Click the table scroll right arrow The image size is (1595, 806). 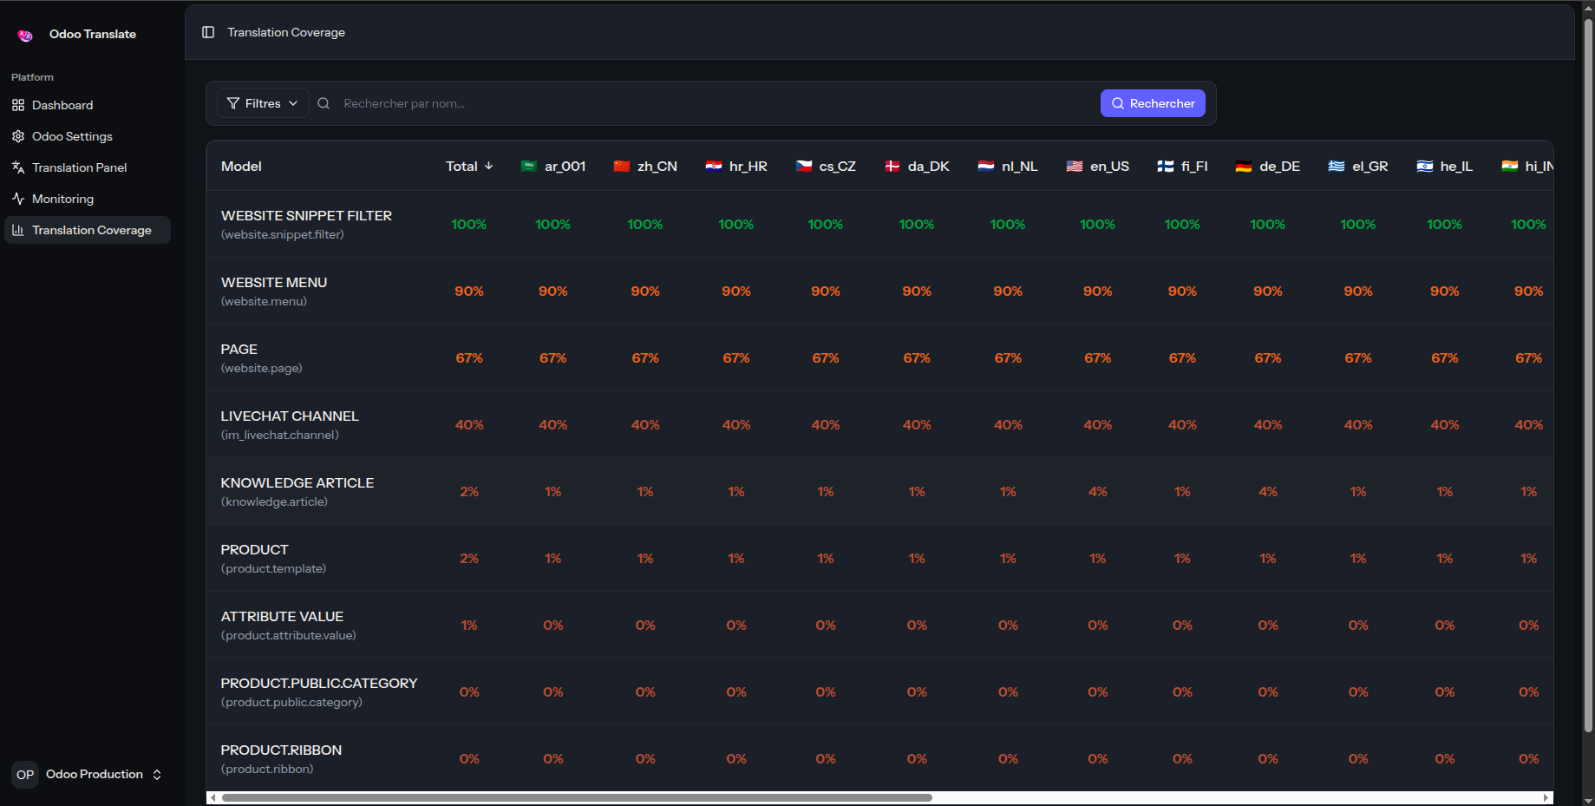coord(1546,797)
